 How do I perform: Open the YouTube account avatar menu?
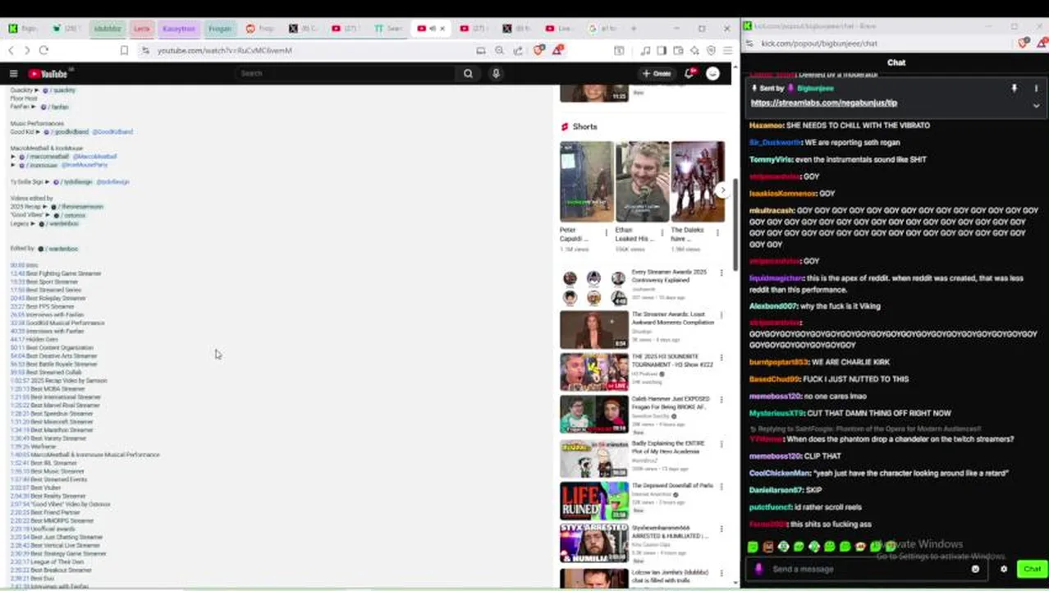pos(712,74)
